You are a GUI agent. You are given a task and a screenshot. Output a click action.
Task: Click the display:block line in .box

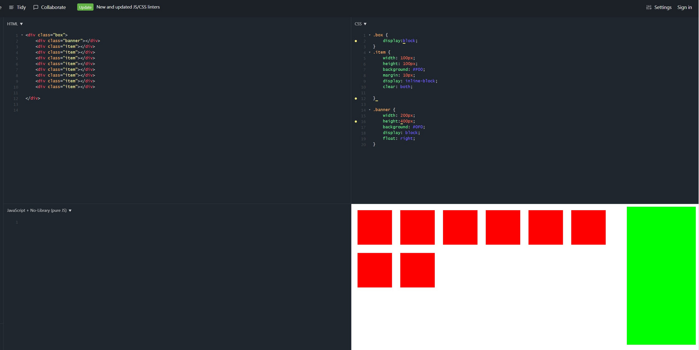click(x=400, y=41)
